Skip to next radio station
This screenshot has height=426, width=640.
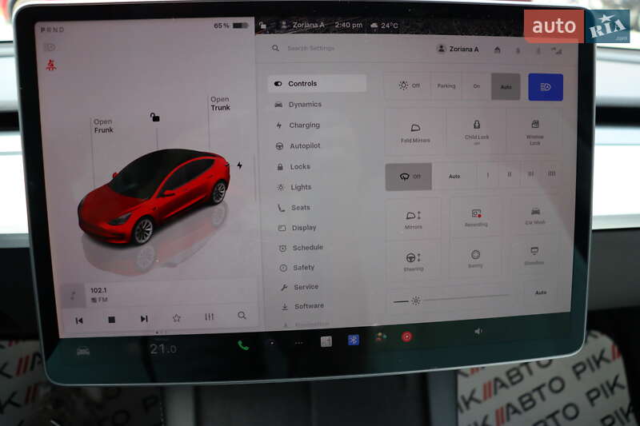coord(144,319)
